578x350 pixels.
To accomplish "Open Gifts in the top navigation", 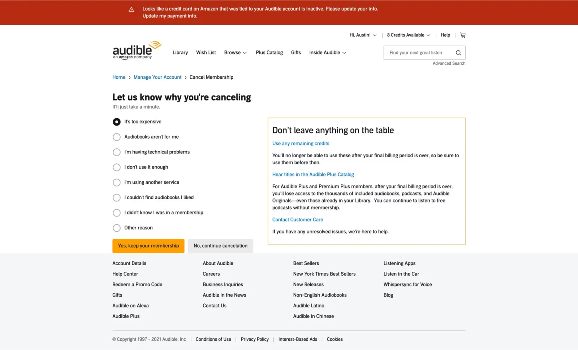I will tap(296, 53).
